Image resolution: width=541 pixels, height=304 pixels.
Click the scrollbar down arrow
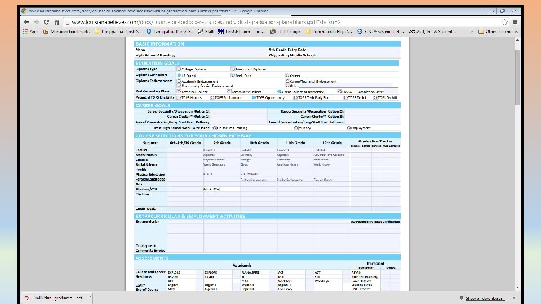[517, 288]
